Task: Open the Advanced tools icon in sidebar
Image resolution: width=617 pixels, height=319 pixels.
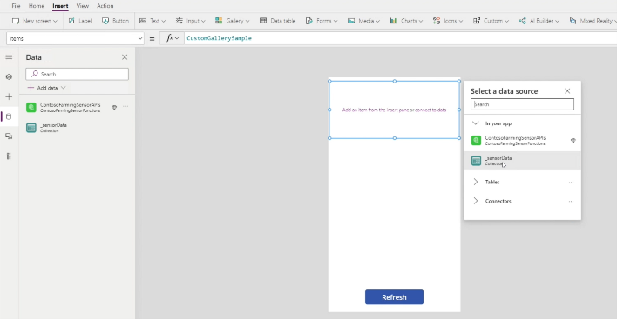Action: [x=9, y=156]
